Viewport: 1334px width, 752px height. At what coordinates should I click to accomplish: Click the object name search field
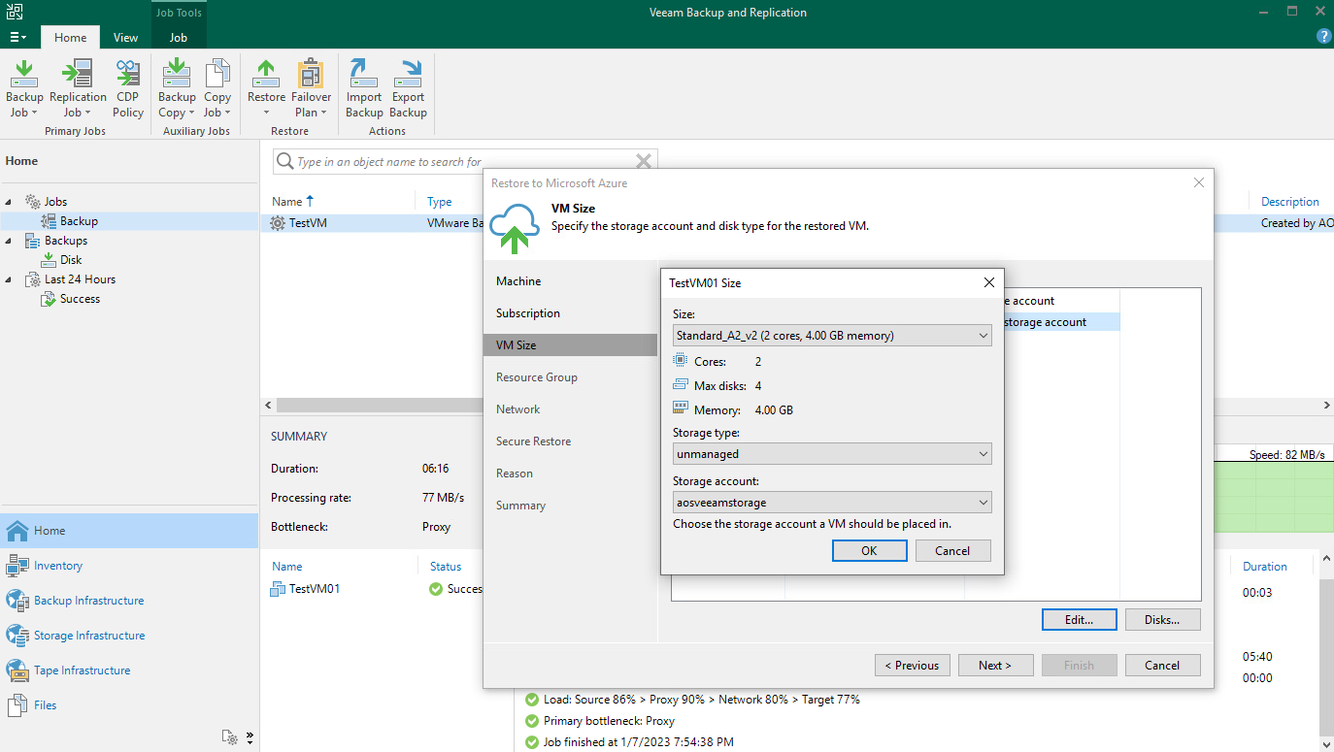point(463,161)
